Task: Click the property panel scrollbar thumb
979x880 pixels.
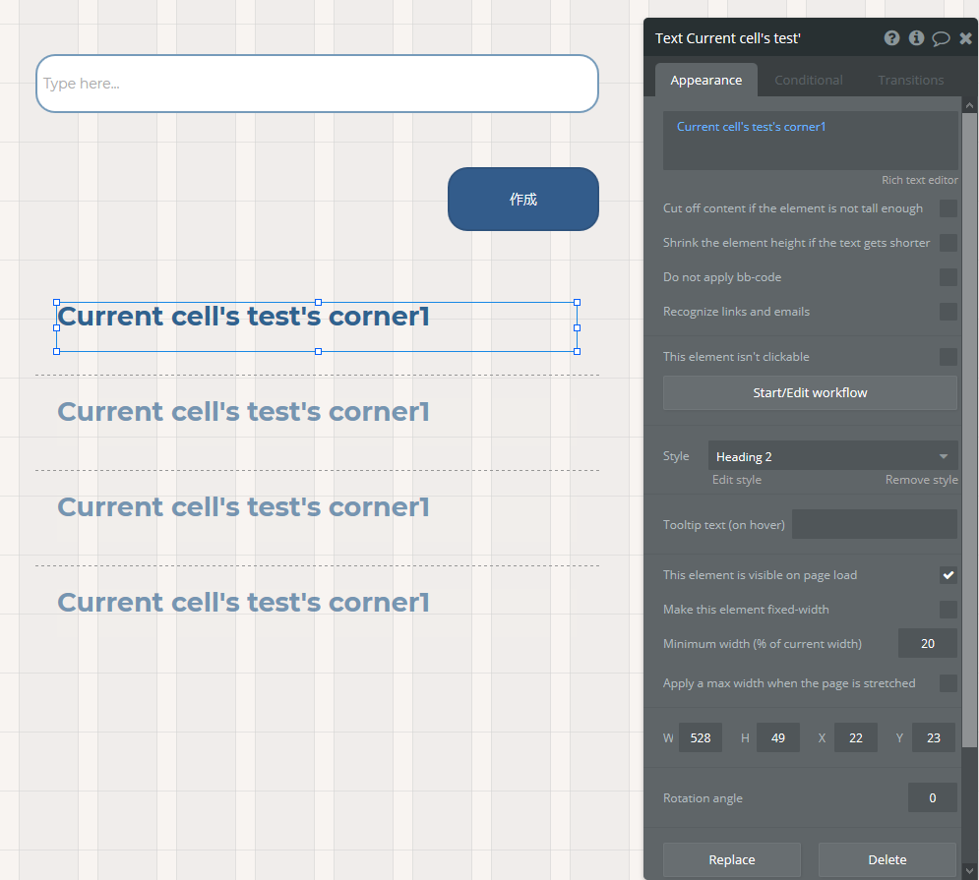Action: tap(969, 430)
